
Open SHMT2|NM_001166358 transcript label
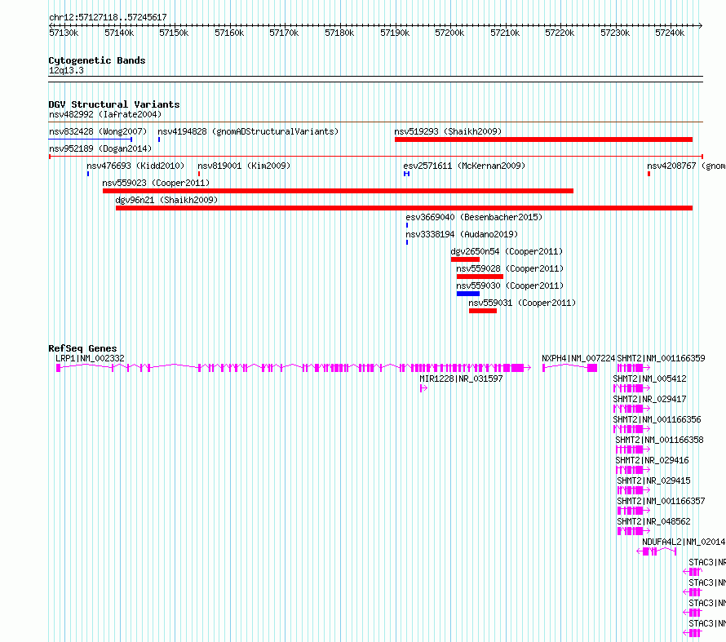coord(659,440)
